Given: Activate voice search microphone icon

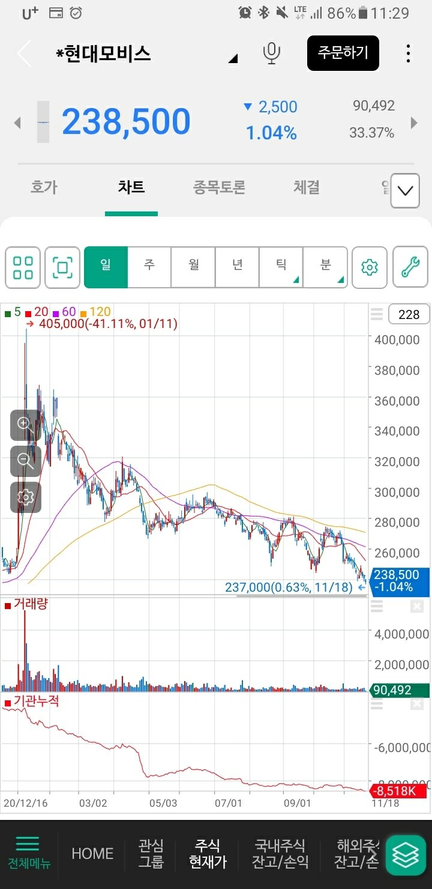Looking at the screenshot, I should (x=272, y=53).
